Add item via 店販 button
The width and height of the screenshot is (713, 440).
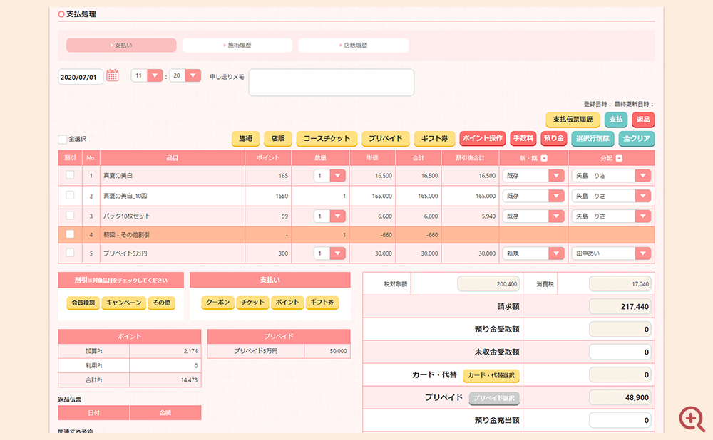[278, 139]
